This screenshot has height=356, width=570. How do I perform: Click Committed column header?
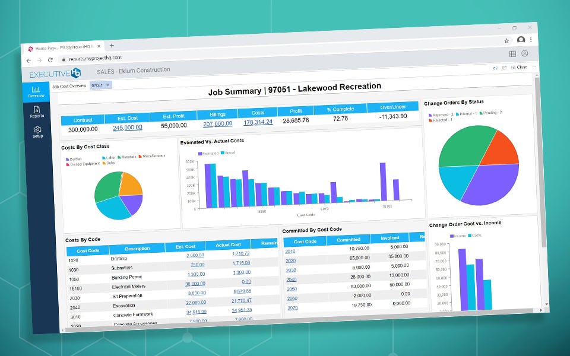click(x=349, y=240)
